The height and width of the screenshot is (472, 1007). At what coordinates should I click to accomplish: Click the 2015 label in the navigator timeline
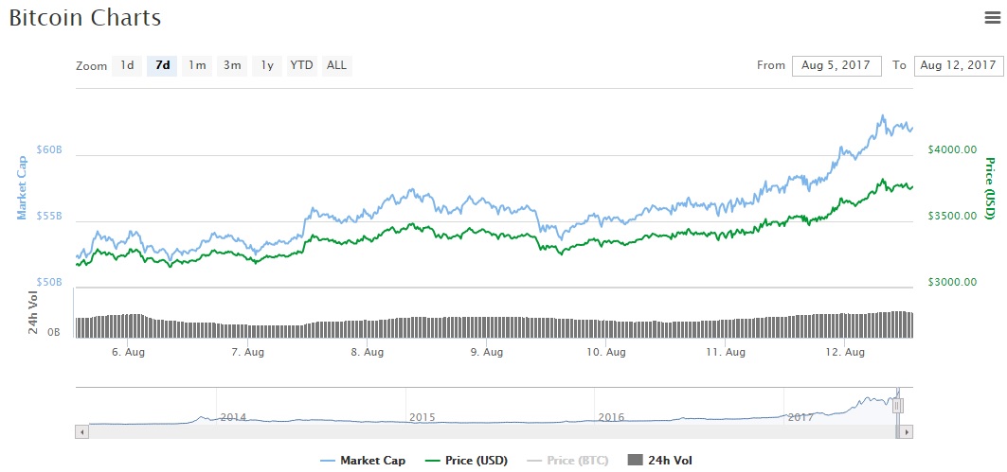(x=422, y=417)
